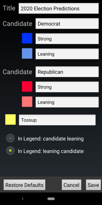This screenshot has height=205, width=102.
Task: Edit the Strong label under Republican
Action: [67, 87]
